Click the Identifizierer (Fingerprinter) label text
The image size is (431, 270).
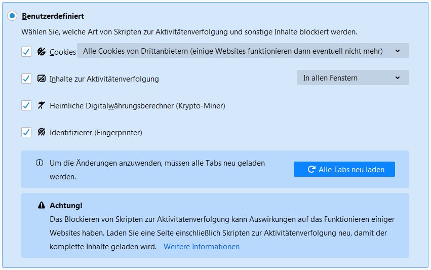[96, 133]
